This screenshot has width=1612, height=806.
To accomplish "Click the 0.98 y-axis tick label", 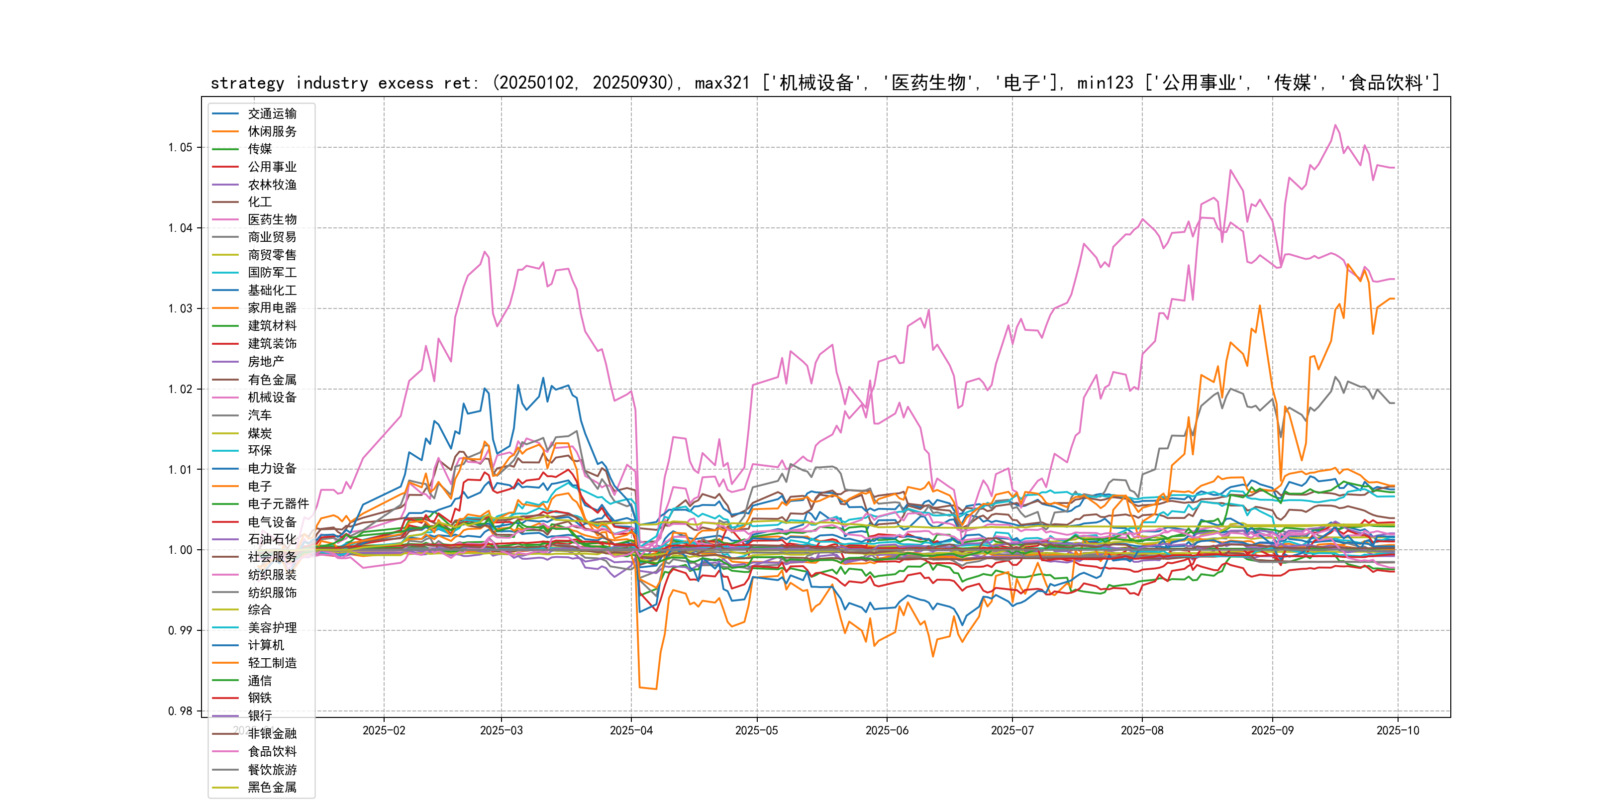I will click(180, 711).
